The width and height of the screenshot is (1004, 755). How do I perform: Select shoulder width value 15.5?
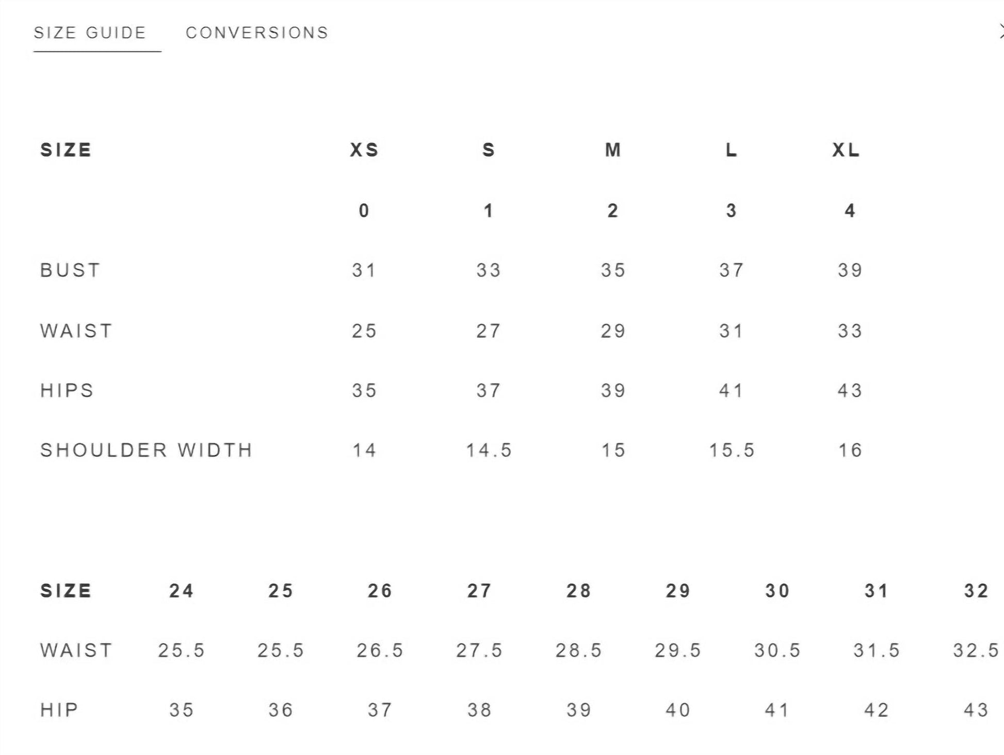pos(732,451)
